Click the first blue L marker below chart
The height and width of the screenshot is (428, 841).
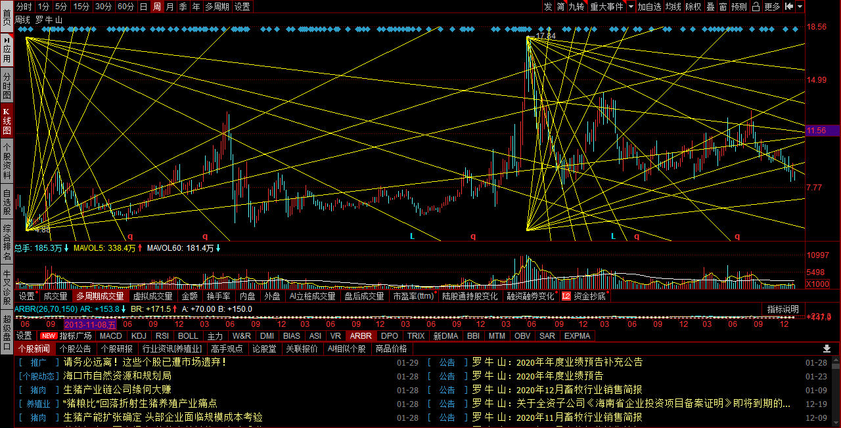412,236
